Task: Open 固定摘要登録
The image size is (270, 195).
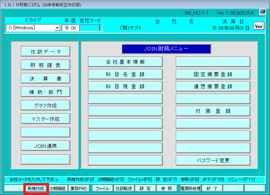Action: pyautogui.click(x=213, y=74)
